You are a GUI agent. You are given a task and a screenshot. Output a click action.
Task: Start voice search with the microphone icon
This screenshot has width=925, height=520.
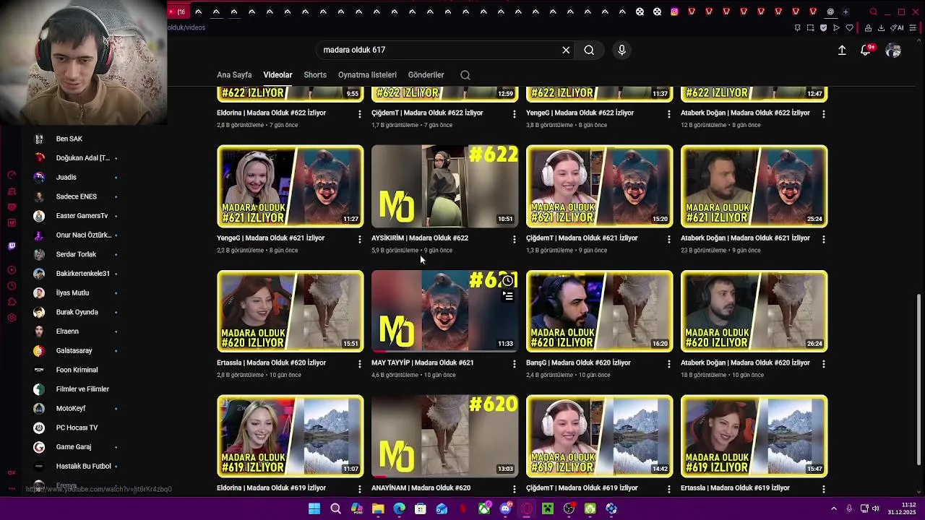[621, 50]
